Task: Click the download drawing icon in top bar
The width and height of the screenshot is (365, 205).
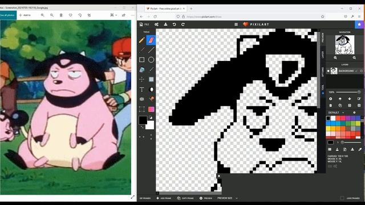Action: [x=165, y=24]
